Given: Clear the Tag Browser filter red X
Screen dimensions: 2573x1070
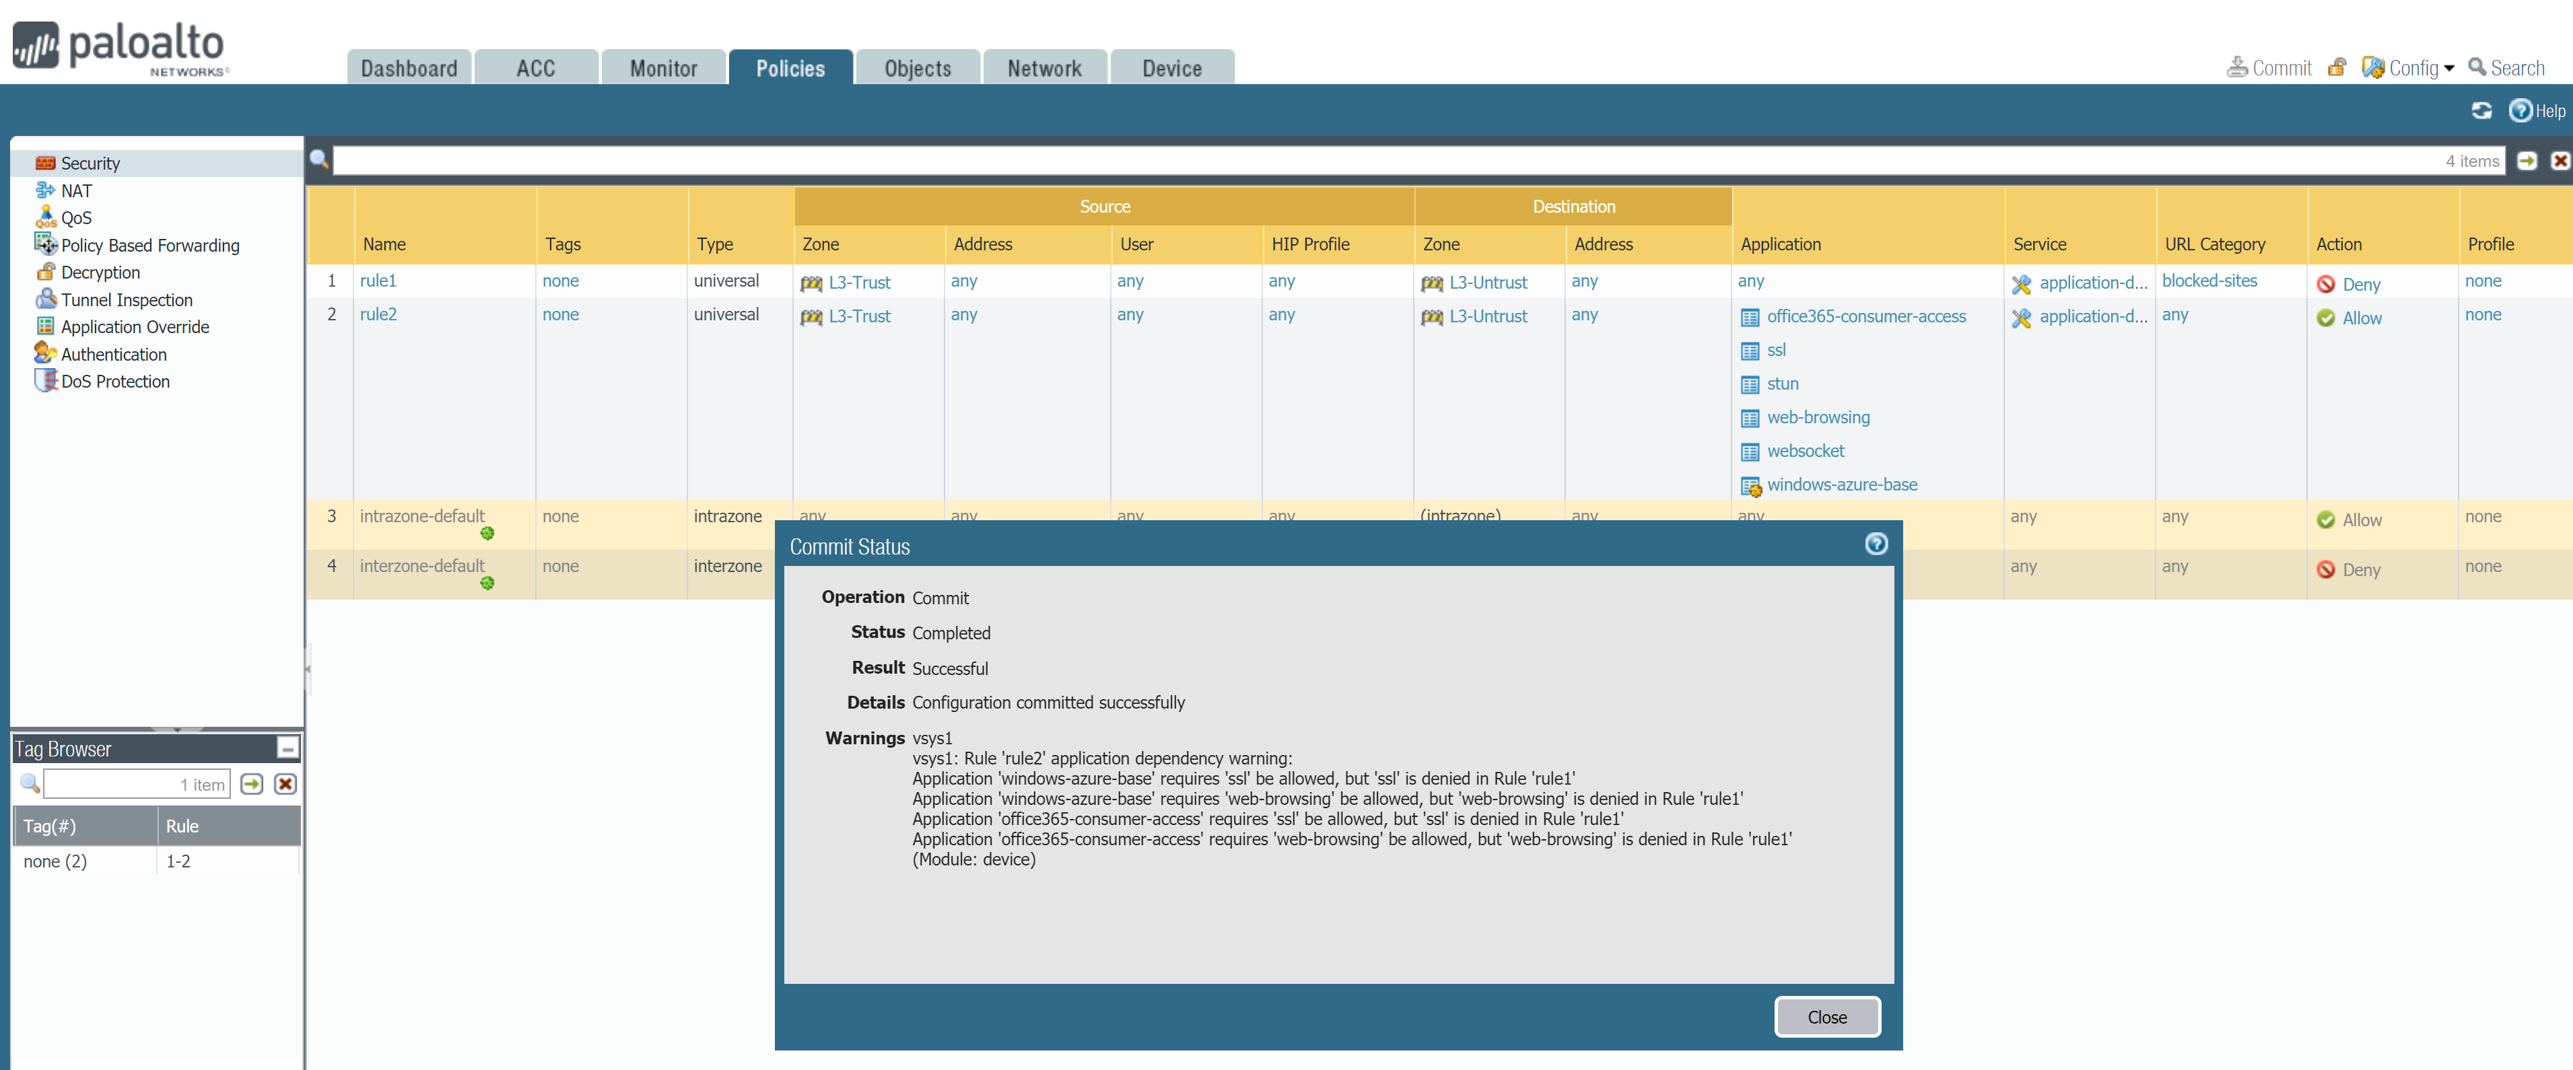Looking at the screenshot, I should (x=285, y=783).
